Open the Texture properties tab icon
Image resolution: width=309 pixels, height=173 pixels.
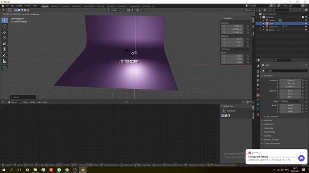point(258,114)
